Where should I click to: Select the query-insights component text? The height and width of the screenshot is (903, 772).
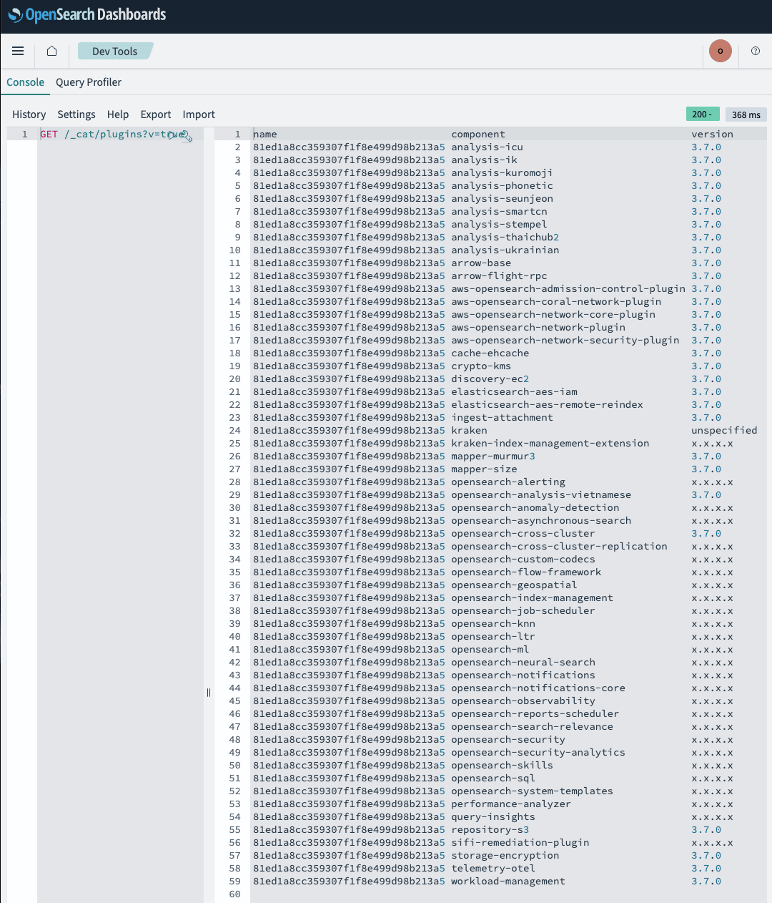[493, 816]
